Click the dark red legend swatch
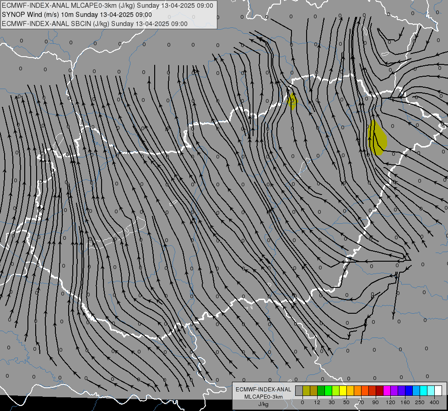448x411 pixels. 380,390
